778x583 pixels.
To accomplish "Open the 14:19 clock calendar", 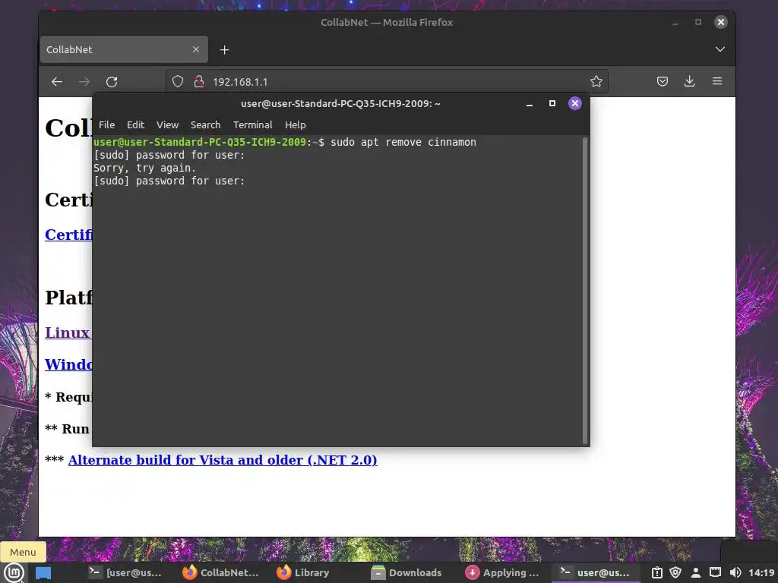I will click(x=761, y=572).
